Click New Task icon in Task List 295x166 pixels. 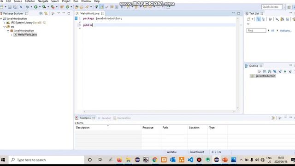(248, 19)
